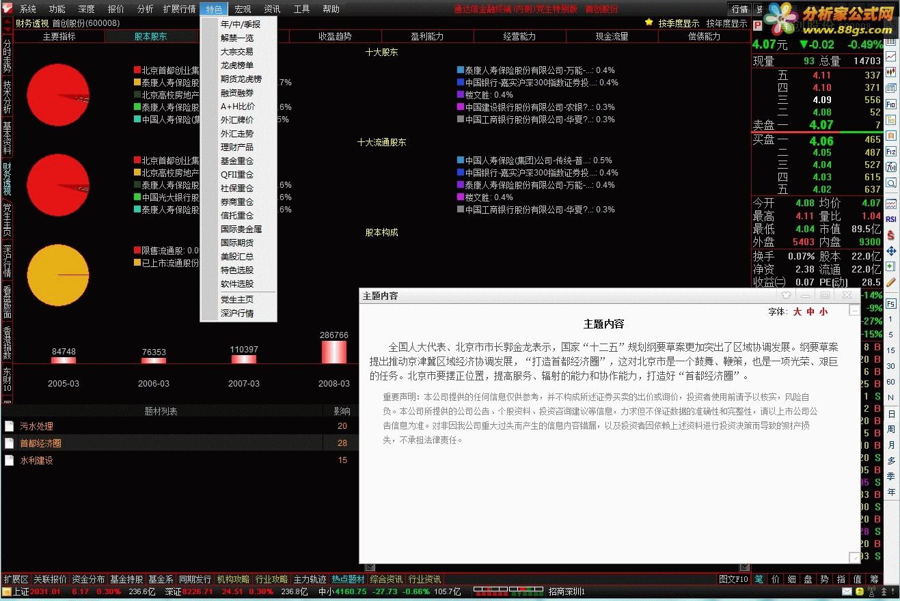
Task: Switch to weekly 周 period
Action: [891, 430]
